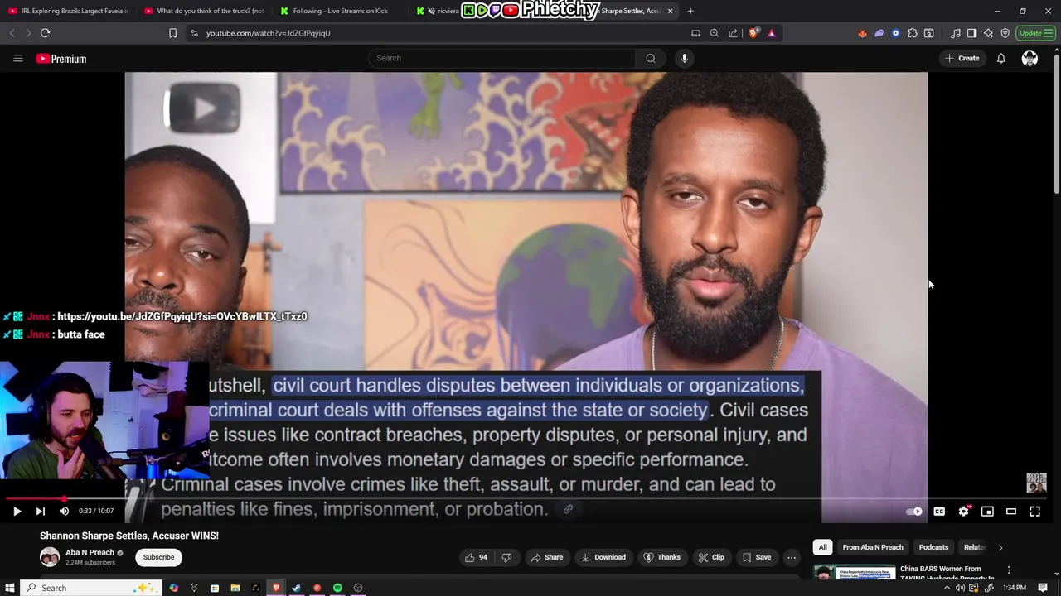
Task: Select the All filter chip
Action: [x=822, y=547]
